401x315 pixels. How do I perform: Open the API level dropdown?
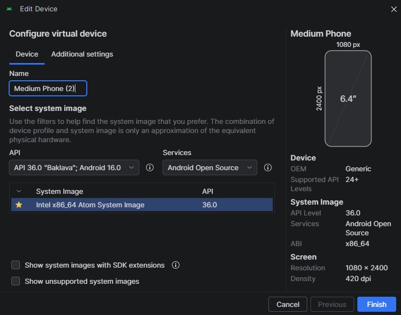point(74,167)
